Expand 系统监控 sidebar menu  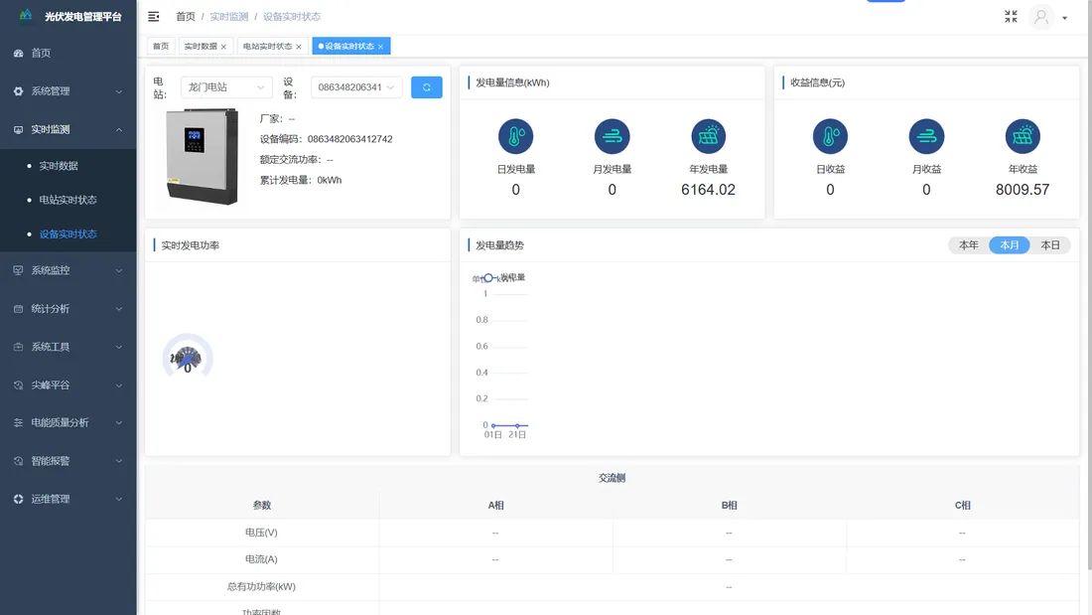[x=68, y=270]
